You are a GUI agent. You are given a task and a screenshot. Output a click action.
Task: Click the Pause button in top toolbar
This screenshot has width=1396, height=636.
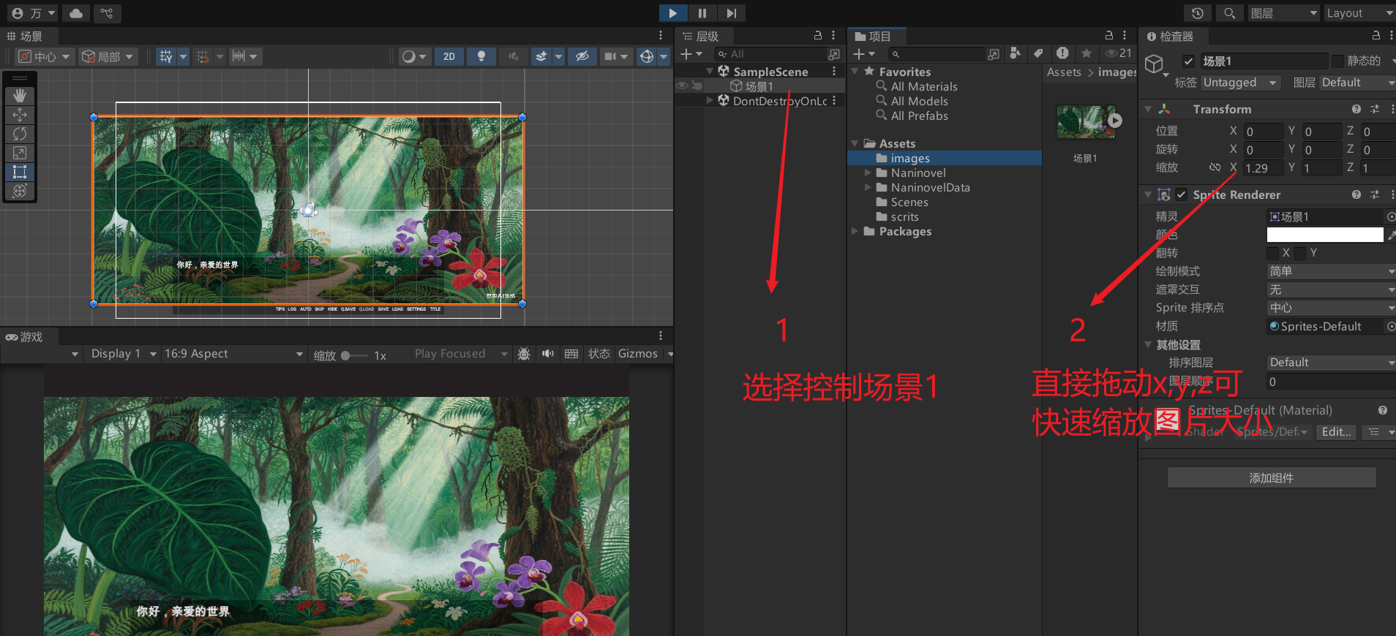click(x=702, y=13)
